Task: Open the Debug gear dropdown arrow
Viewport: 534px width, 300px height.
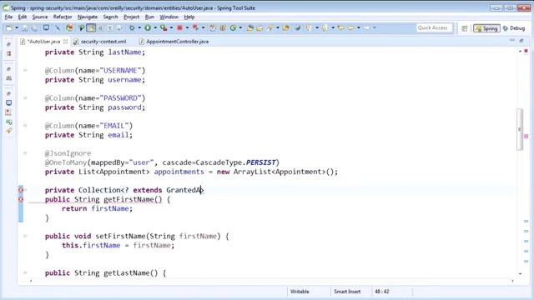Action: click(139, 28)
